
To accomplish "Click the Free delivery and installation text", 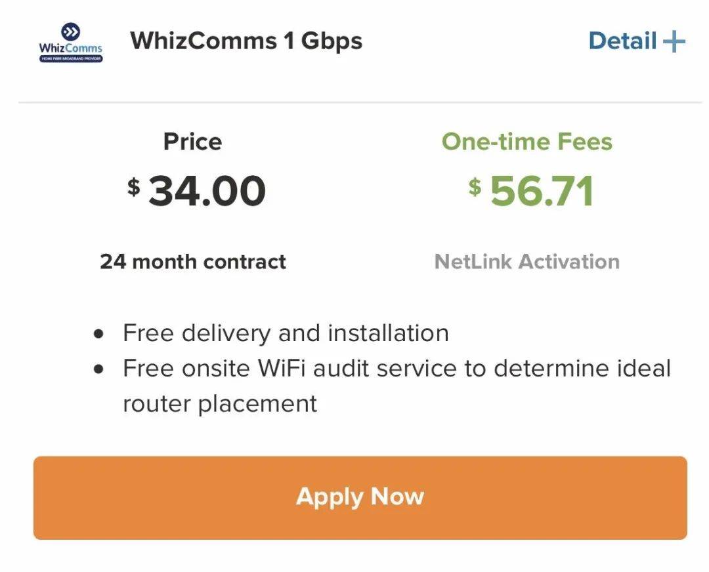I will click(x=286, y=333).
